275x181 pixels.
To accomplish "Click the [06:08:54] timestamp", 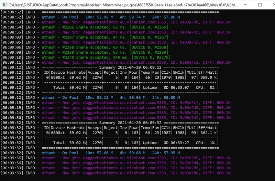I will click(x=12, y=27).
